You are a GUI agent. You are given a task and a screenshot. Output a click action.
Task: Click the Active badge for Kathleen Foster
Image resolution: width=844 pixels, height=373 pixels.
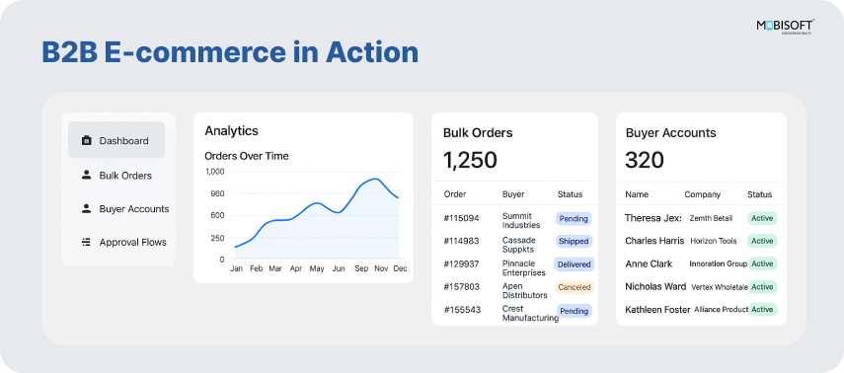pyautogui.click(x=762, y=310)
